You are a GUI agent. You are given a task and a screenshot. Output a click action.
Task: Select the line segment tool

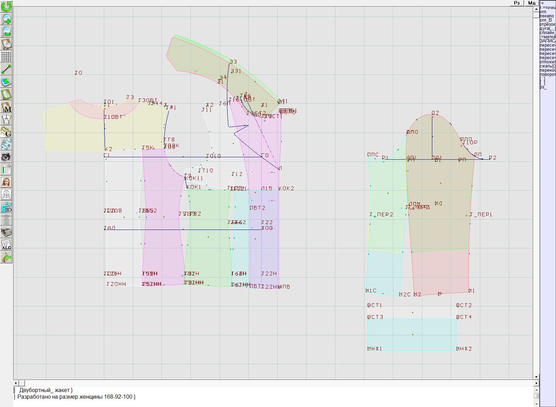pyautogui.click(x=6, y=69)
